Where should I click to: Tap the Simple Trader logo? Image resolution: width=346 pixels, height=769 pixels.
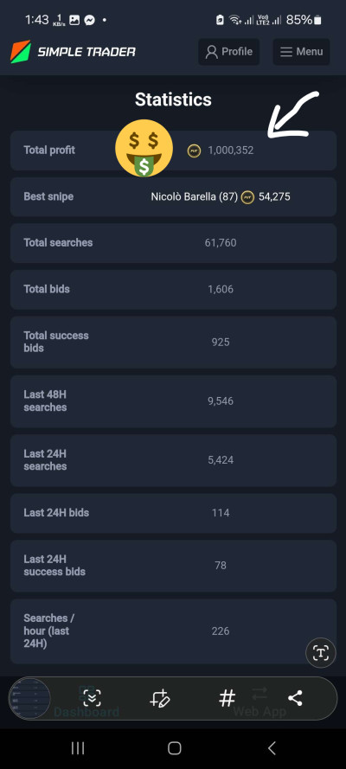pyautogui.click(x=73, y=52)
